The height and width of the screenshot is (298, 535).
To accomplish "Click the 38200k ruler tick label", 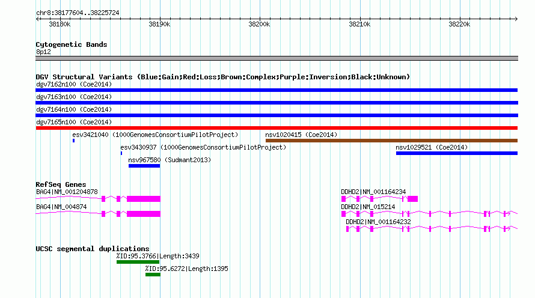I will pyautogui.click(x=259, y=24).
